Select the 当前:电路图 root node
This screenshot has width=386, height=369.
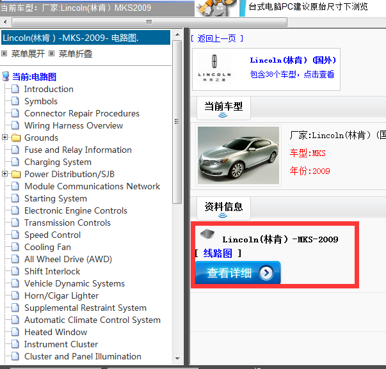coord(34,77)
